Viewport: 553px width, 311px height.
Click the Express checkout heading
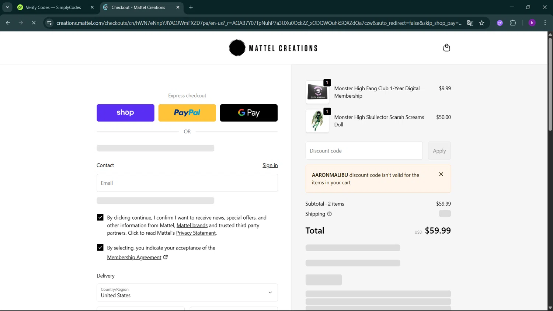click(x=187, y=95)
